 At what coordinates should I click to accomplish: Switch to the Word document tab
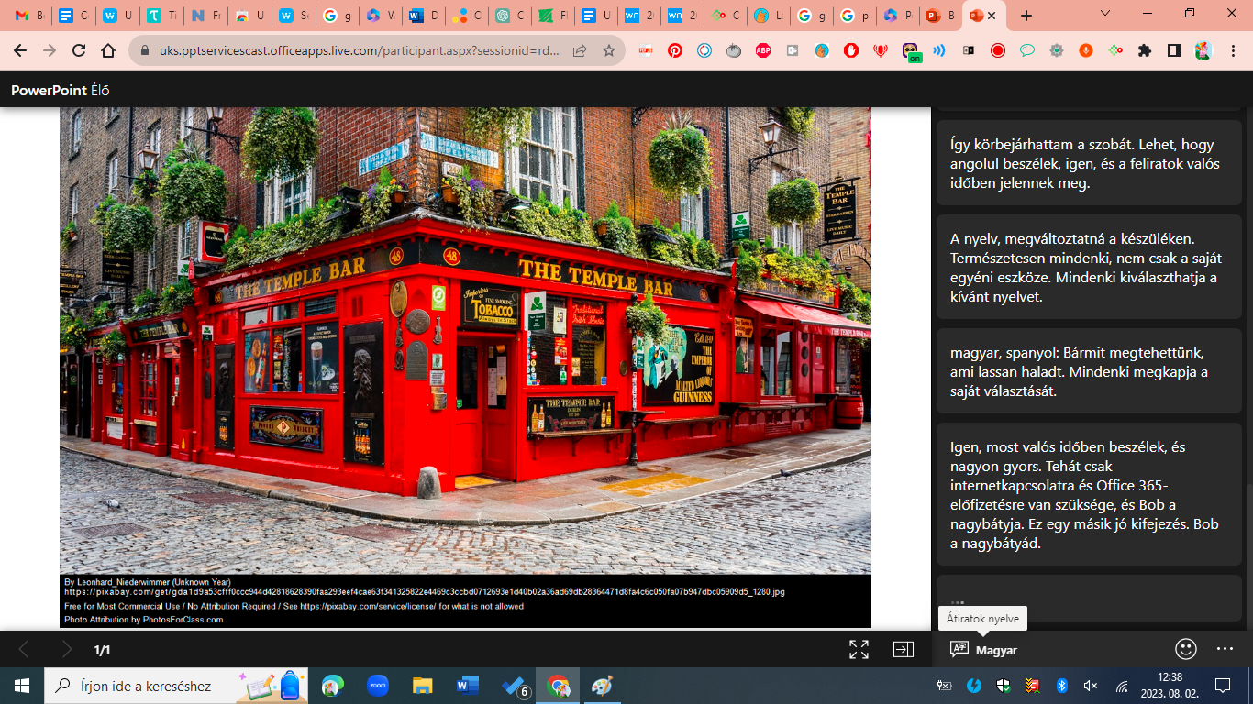point(423,16)
